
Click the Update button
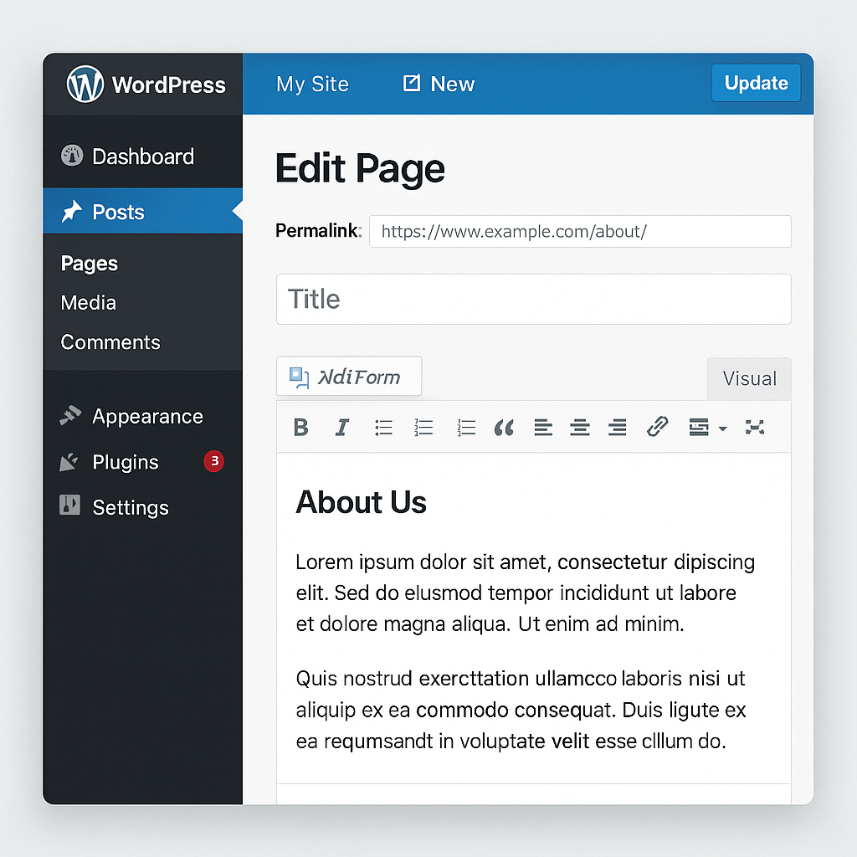756,83
